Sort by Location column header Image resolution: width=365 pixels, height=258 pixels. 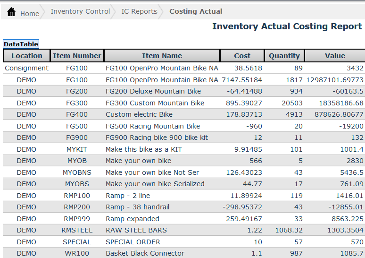27,56
